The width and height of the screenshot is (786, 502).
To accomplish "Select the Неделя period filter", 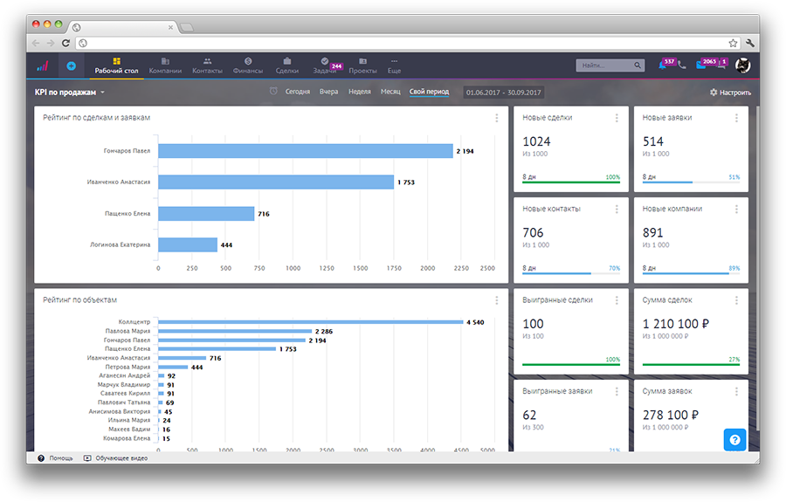I will tap(359, 92).
